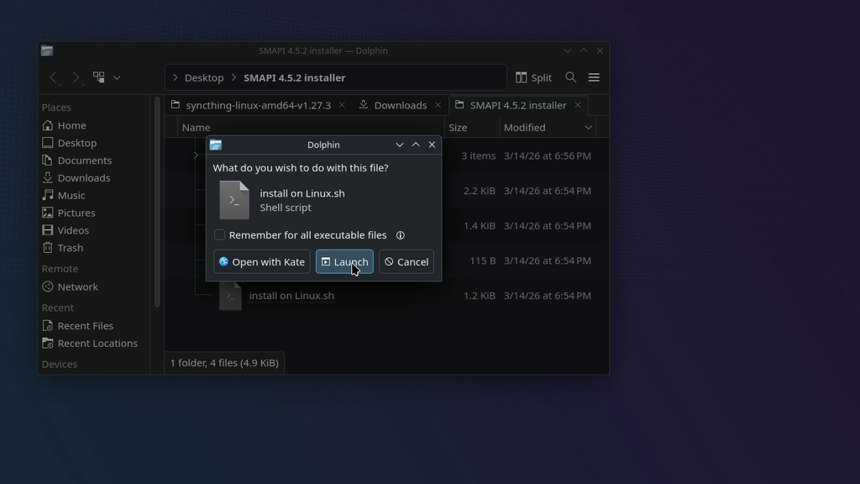Click the sidebar vertical scrollbar

pyautogui.click(x=157, y=202)
